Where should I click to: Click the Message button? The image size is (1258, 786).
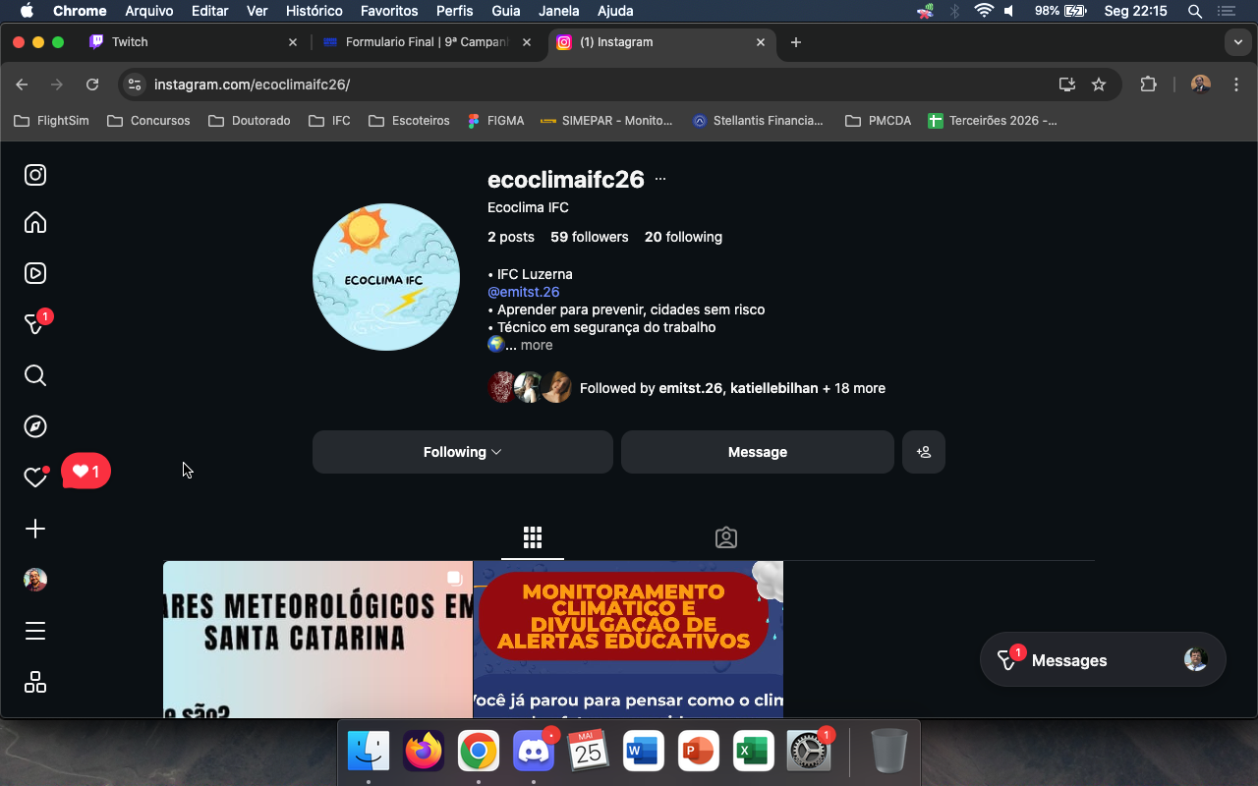click(758, 452)
